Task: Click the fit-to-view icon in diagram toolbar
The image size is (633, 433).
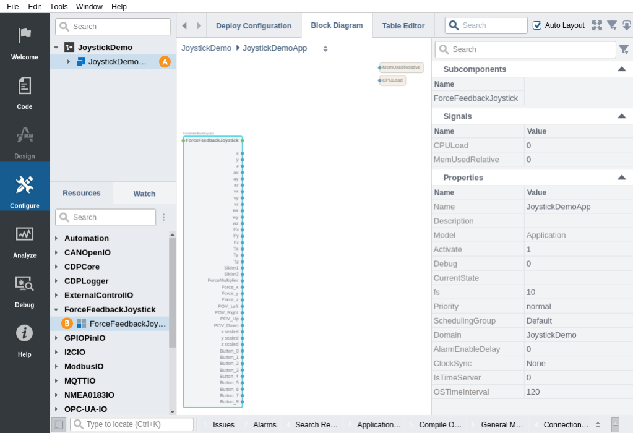Action: (x=596, y=25)
